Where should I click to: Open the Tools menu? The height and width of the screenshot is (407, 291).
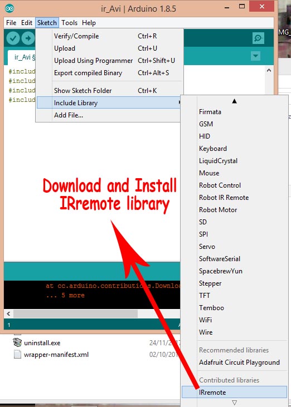click(x=69, y=23)
